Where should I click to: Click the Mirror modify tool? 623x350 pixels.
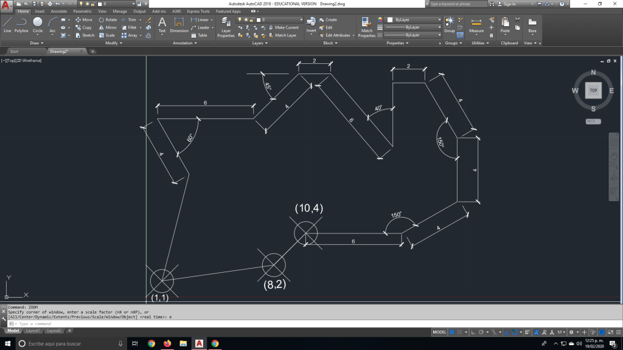point(107,27)
